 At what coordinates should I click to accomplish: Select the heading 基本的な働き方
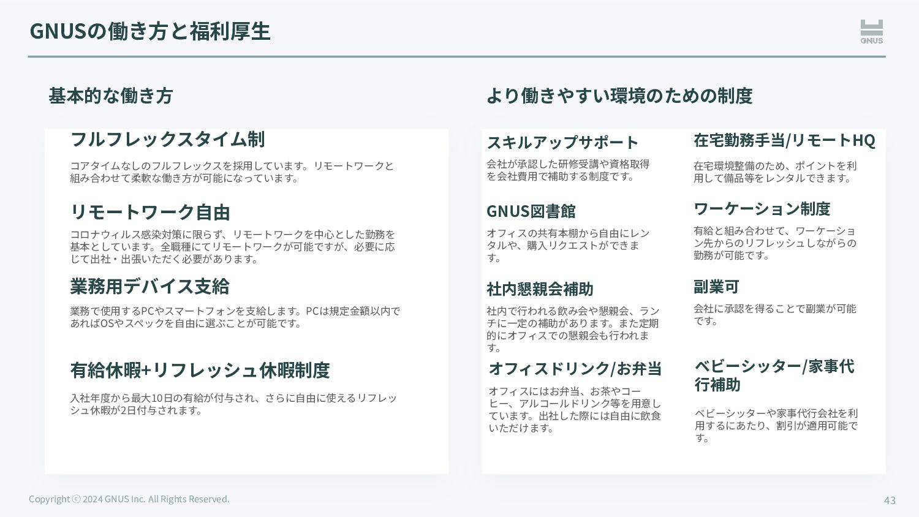click(110, 96)
